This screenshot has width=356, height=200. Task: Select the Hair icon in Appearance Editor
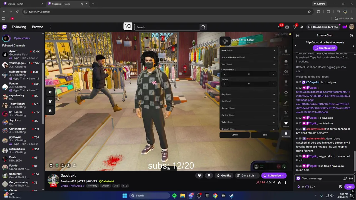click(x=286, y=93)
